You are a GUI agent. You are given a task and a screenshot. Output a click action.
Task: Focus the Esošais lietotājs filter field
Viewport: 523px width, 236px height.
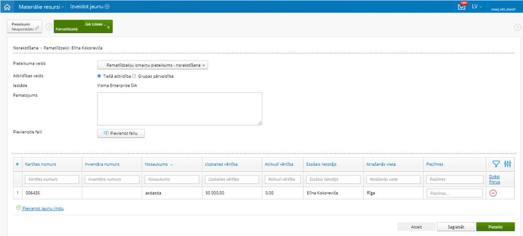[333, 180]
